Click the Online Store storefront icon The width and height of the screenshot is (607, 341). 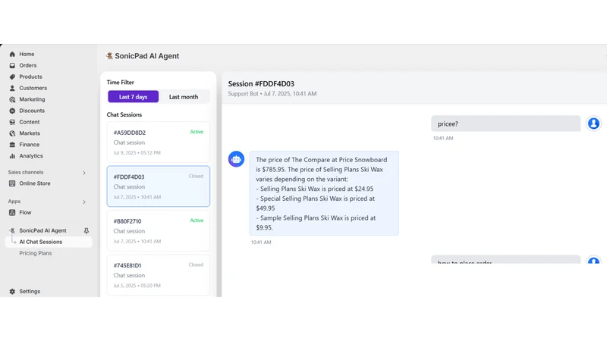point(12,183)
